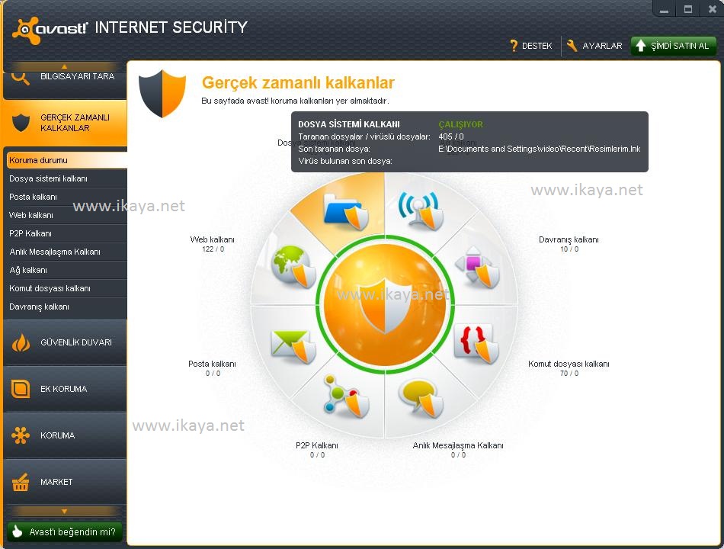Click the magnifier icon for Bilgisayarı Tara
The height and width of the screenshot is (549, 724).
pos(21,78)
